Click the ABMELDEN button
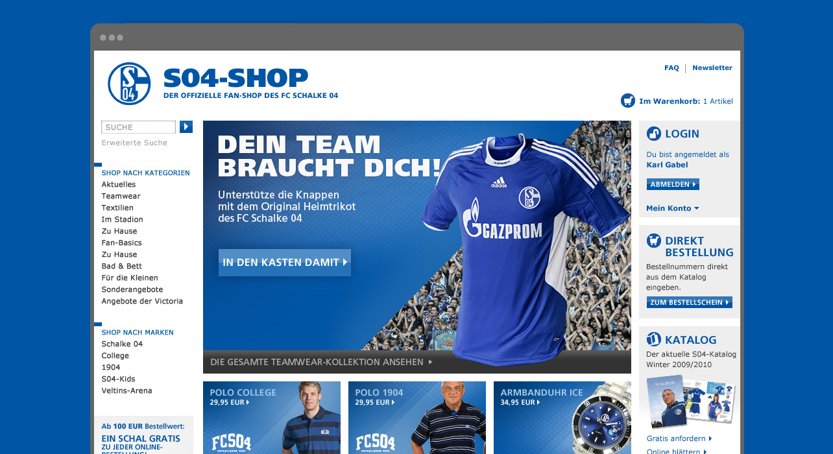The height and width of the screenshot is (454, 833). (x=673, y=184)
